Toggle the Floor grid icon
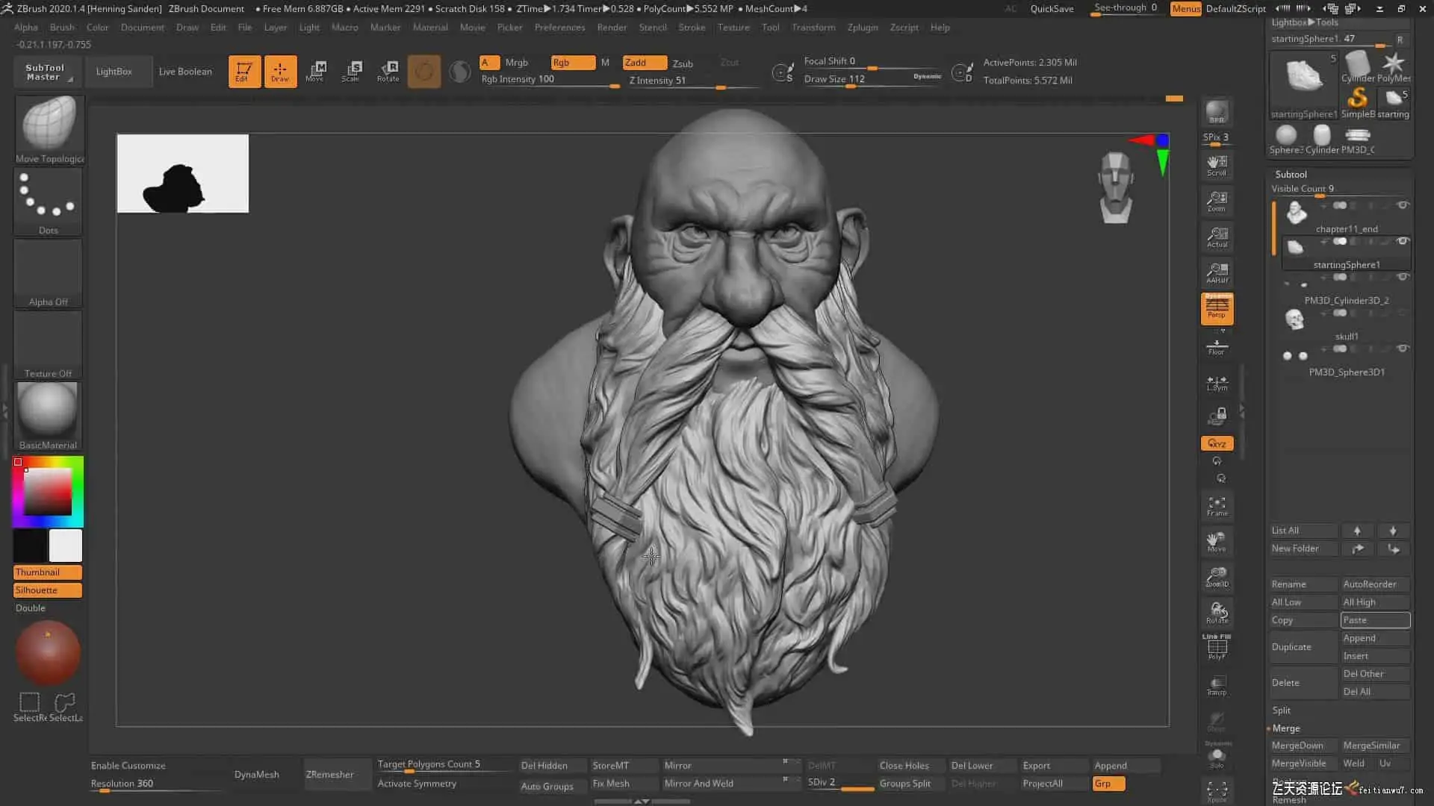The height and width of the screenshot is (806, 1434). (x=1217, y=346)
